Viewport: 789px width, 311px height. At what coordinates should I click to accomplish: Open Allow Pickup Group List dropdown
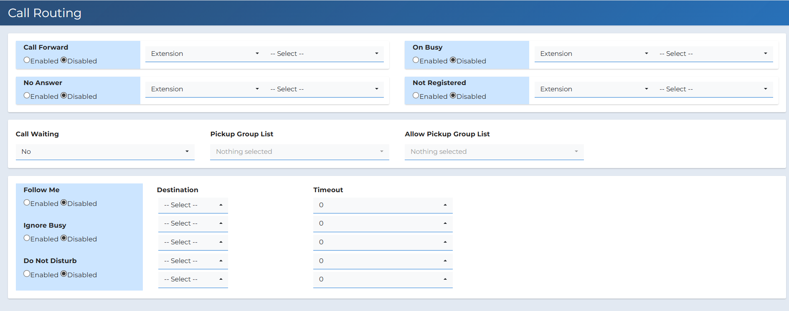[x=494, y=152]
